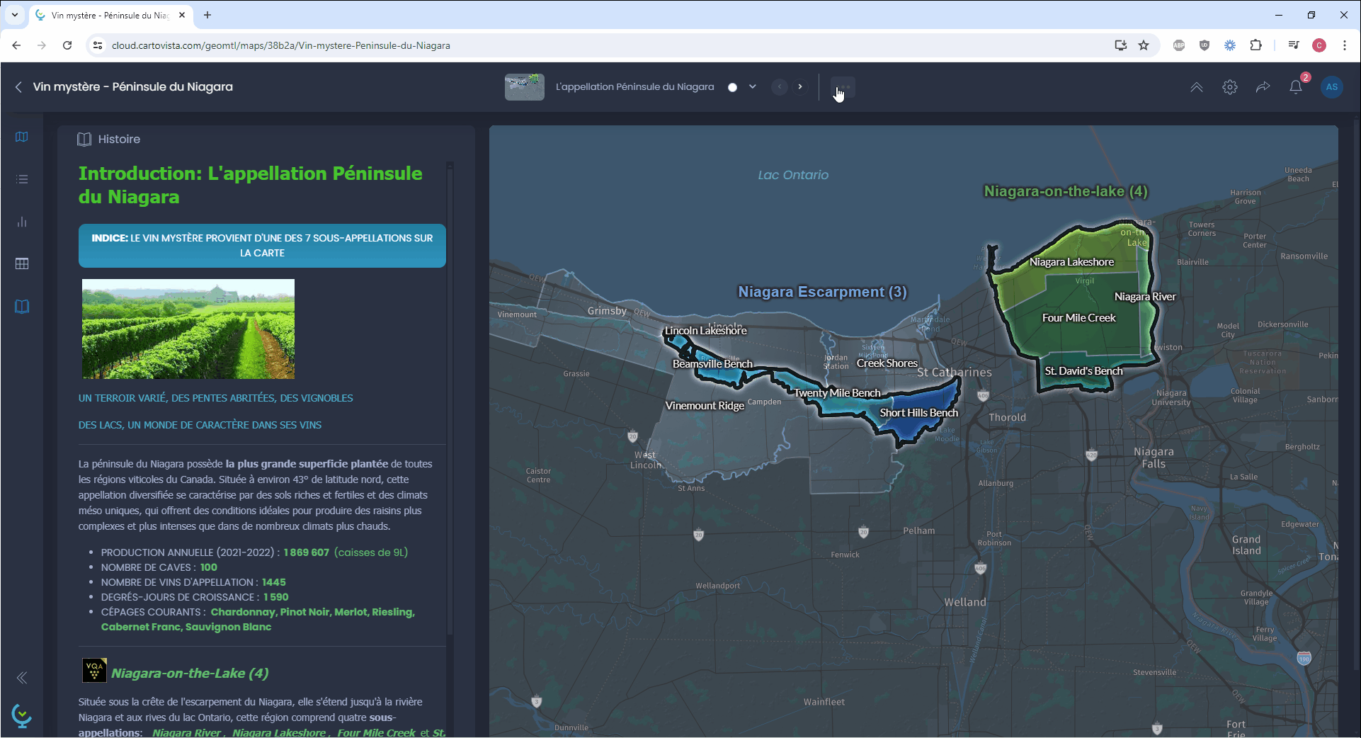The width and height of the screenshot is (1361, 738).
Task: Click the Niagara River sous-appellation link
Action: (x=187, y=732)
